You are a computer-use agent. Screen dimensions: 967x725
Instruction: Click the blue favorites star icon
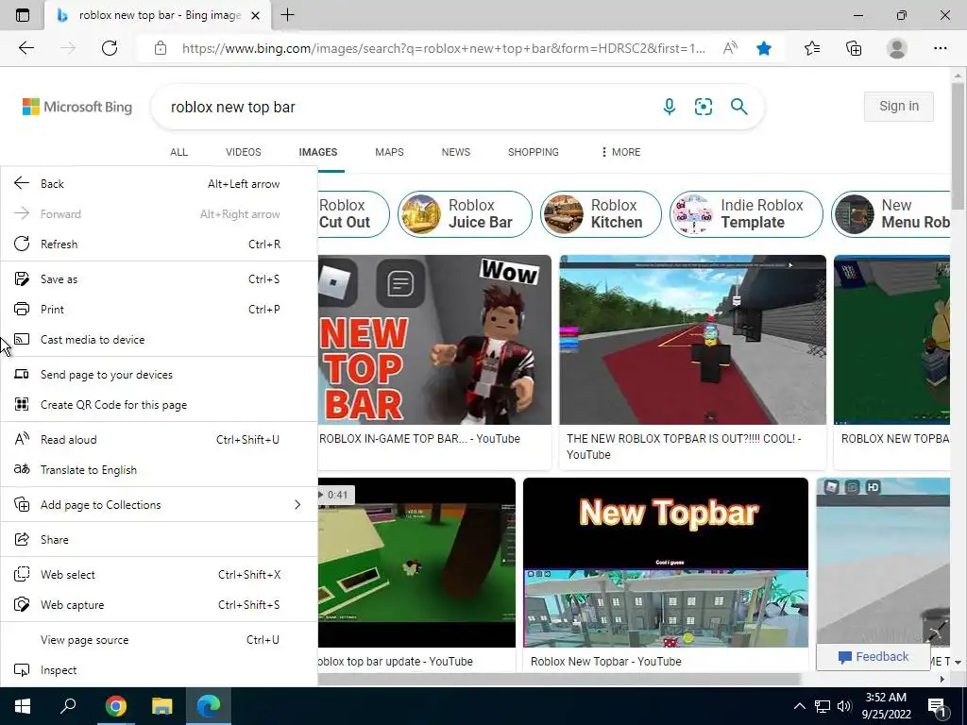click(x=764, y=48)
